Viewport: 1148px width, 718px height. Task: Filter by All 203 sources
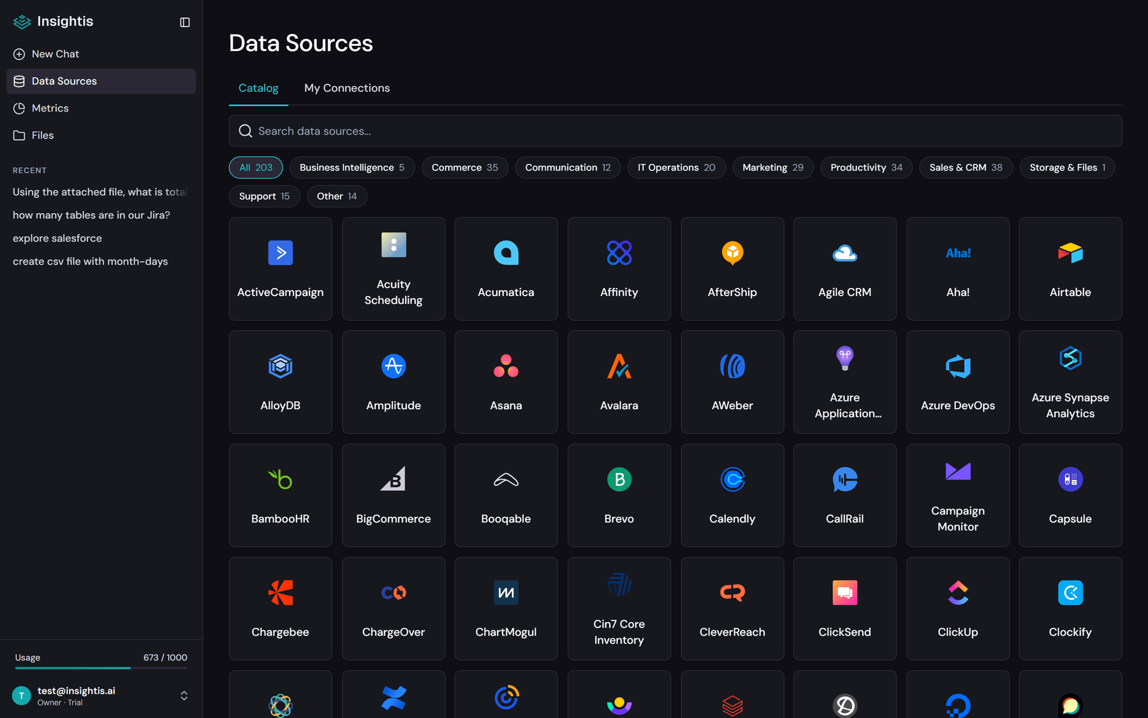point(256,167)
